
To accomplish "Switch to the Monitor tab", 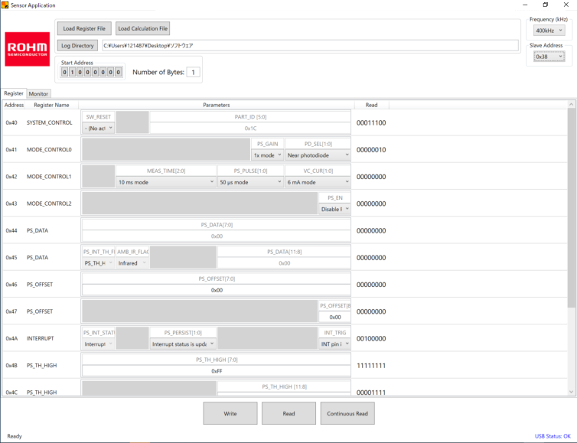I will click(39, 94).
